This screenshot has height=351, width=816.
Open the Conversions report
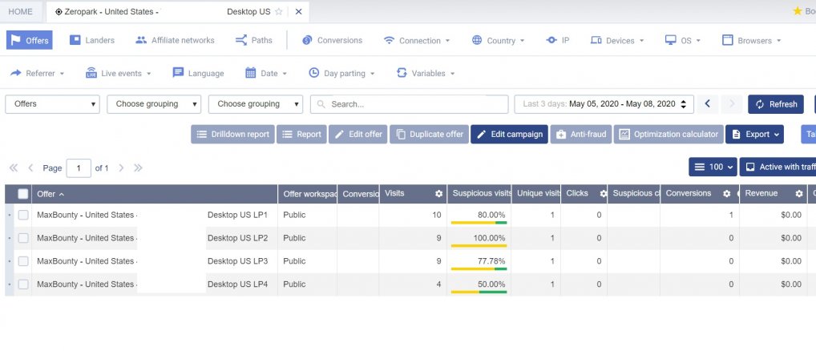pyautogui.click(x=332, y=40)
